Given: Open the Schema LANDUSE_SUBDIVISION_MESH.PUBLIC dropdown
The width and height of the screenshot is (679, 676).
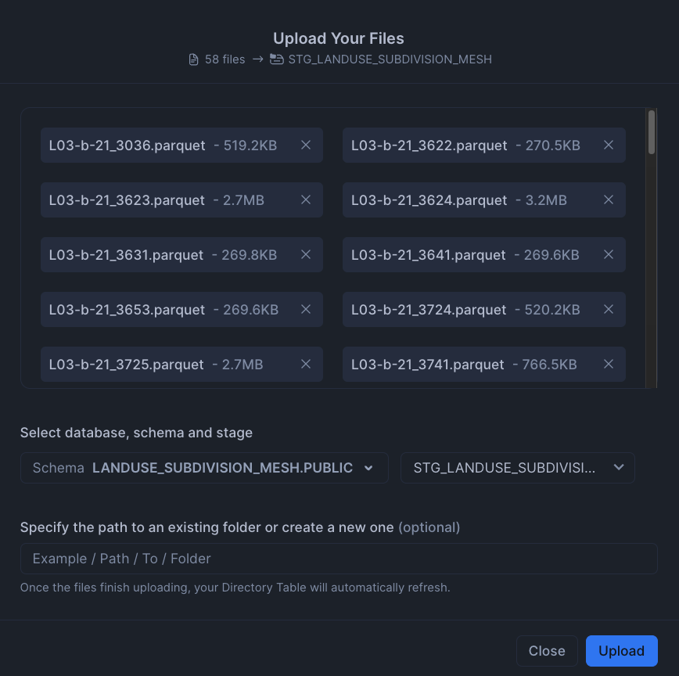Looking at the screenshot, I should click(204, 468).
